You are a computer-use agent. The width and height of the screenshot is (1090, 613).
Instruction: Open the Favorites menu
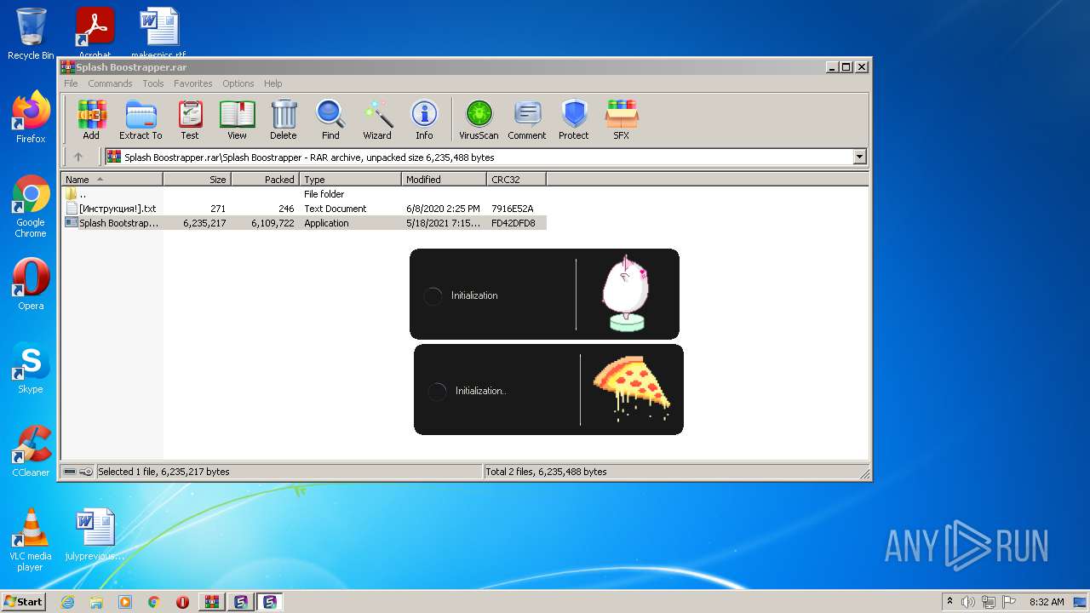193,83
